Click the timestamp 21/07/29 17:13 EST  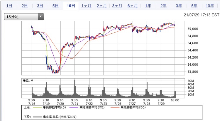[202, 15]
